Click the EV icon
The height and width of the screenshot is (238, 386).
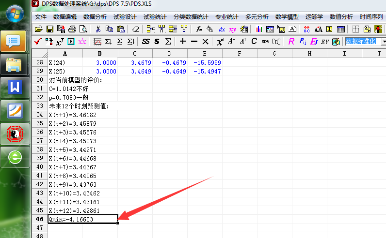pyautogui.click(x=325, y=42)
